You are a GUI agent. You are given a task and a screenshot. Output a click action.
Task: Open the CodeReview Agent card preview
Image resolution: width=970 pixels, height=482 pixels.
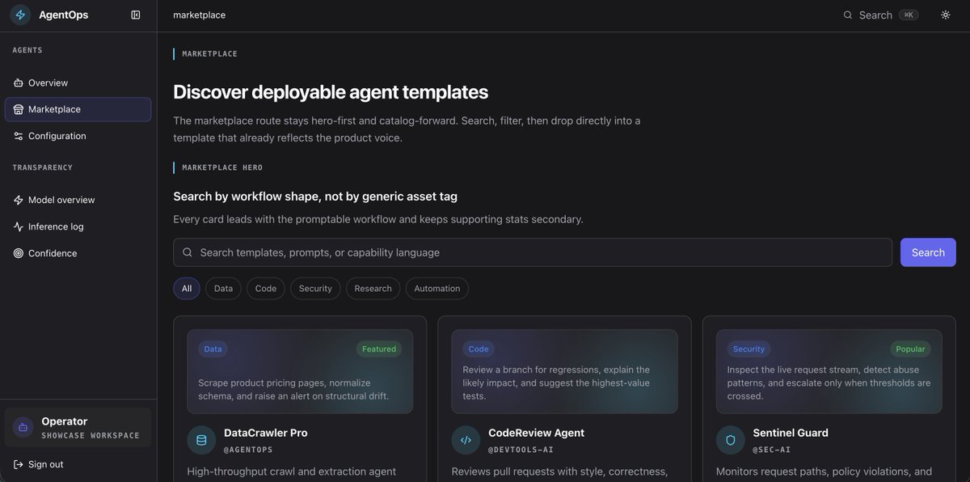(564, 371)
